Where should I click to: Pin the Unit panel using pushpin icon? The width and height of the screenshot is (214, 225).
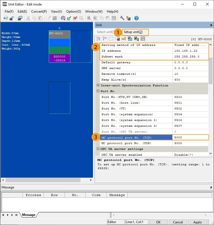(211, 25)
